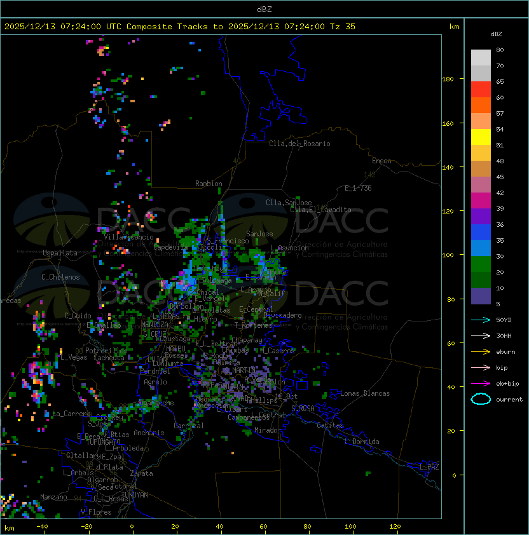Click the 'S_MARTIN' map label
This screenshot has height=535, width=529.
click(240, 370)
